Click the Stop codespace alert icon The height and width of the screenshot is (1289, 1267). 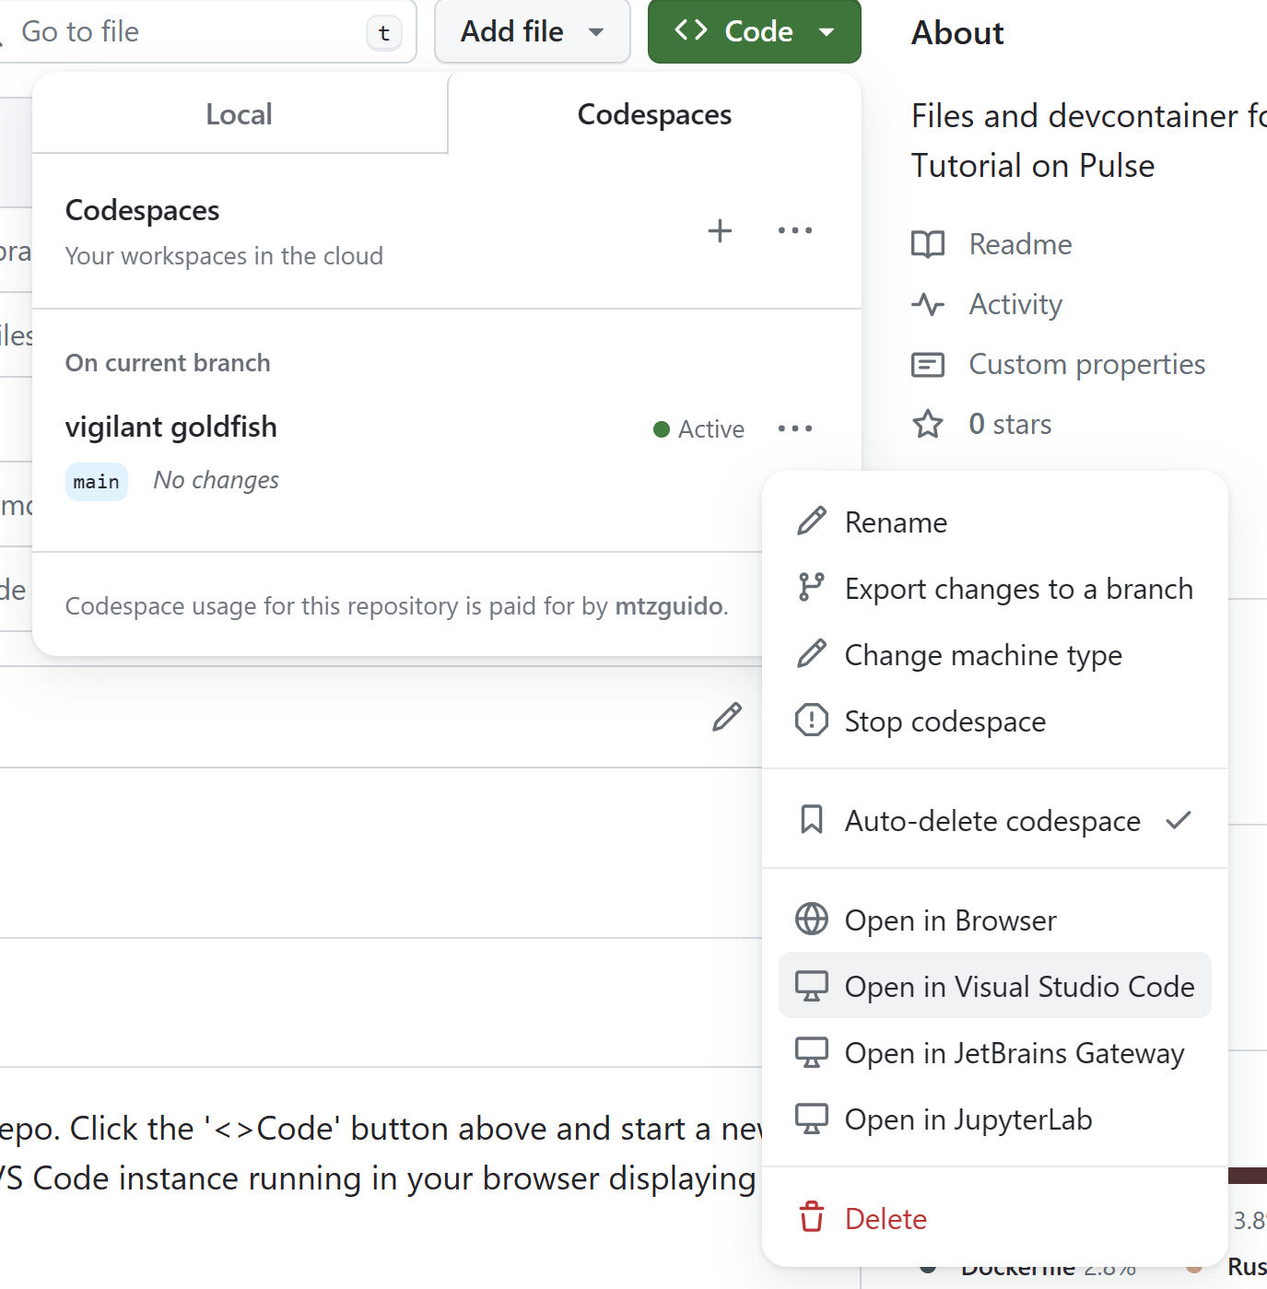[x=812, y=720]
